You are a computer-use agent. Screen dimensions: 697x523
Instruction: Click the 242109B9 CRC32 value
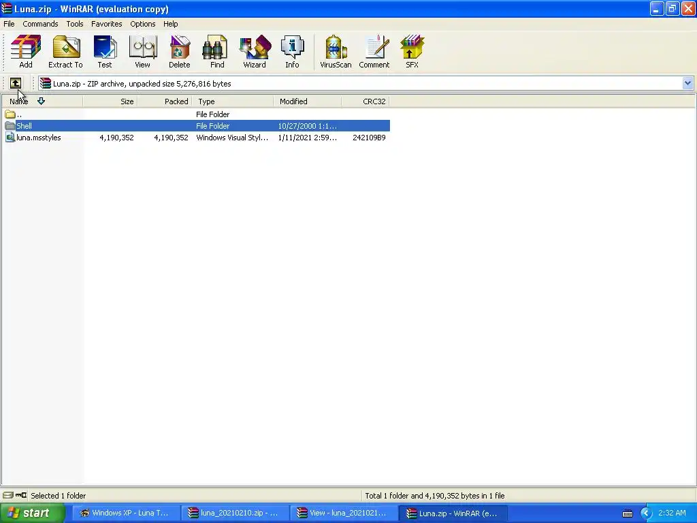point(369,138)
